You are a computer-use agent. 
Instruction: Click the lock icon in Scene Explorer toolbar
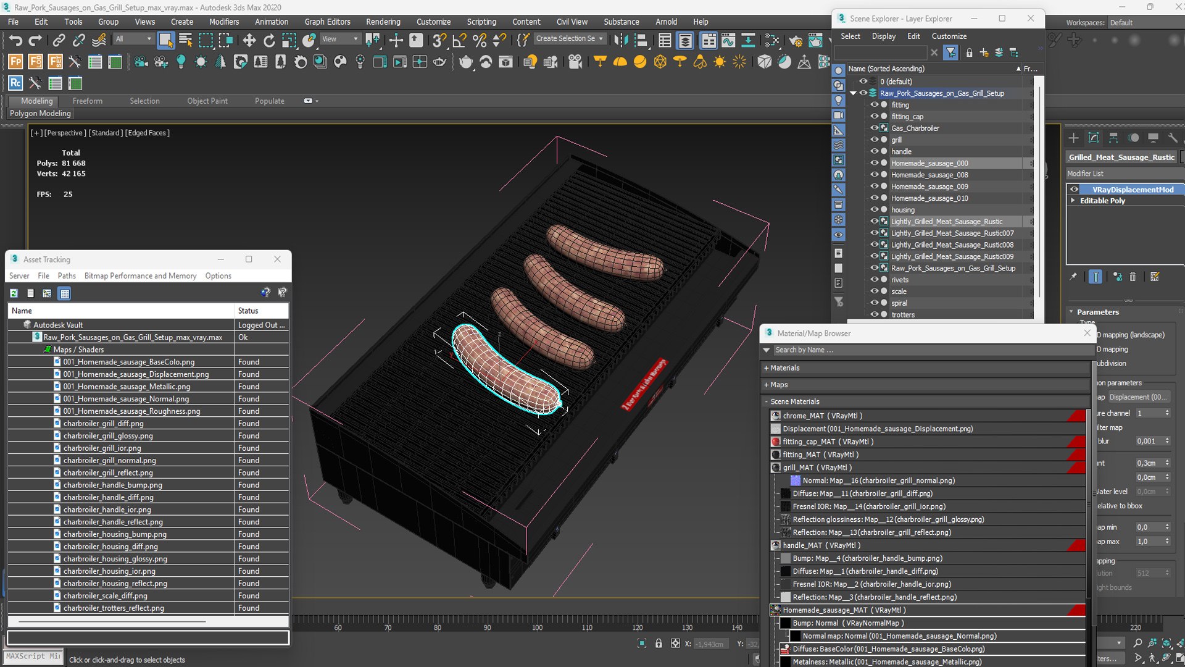(969, 52)
